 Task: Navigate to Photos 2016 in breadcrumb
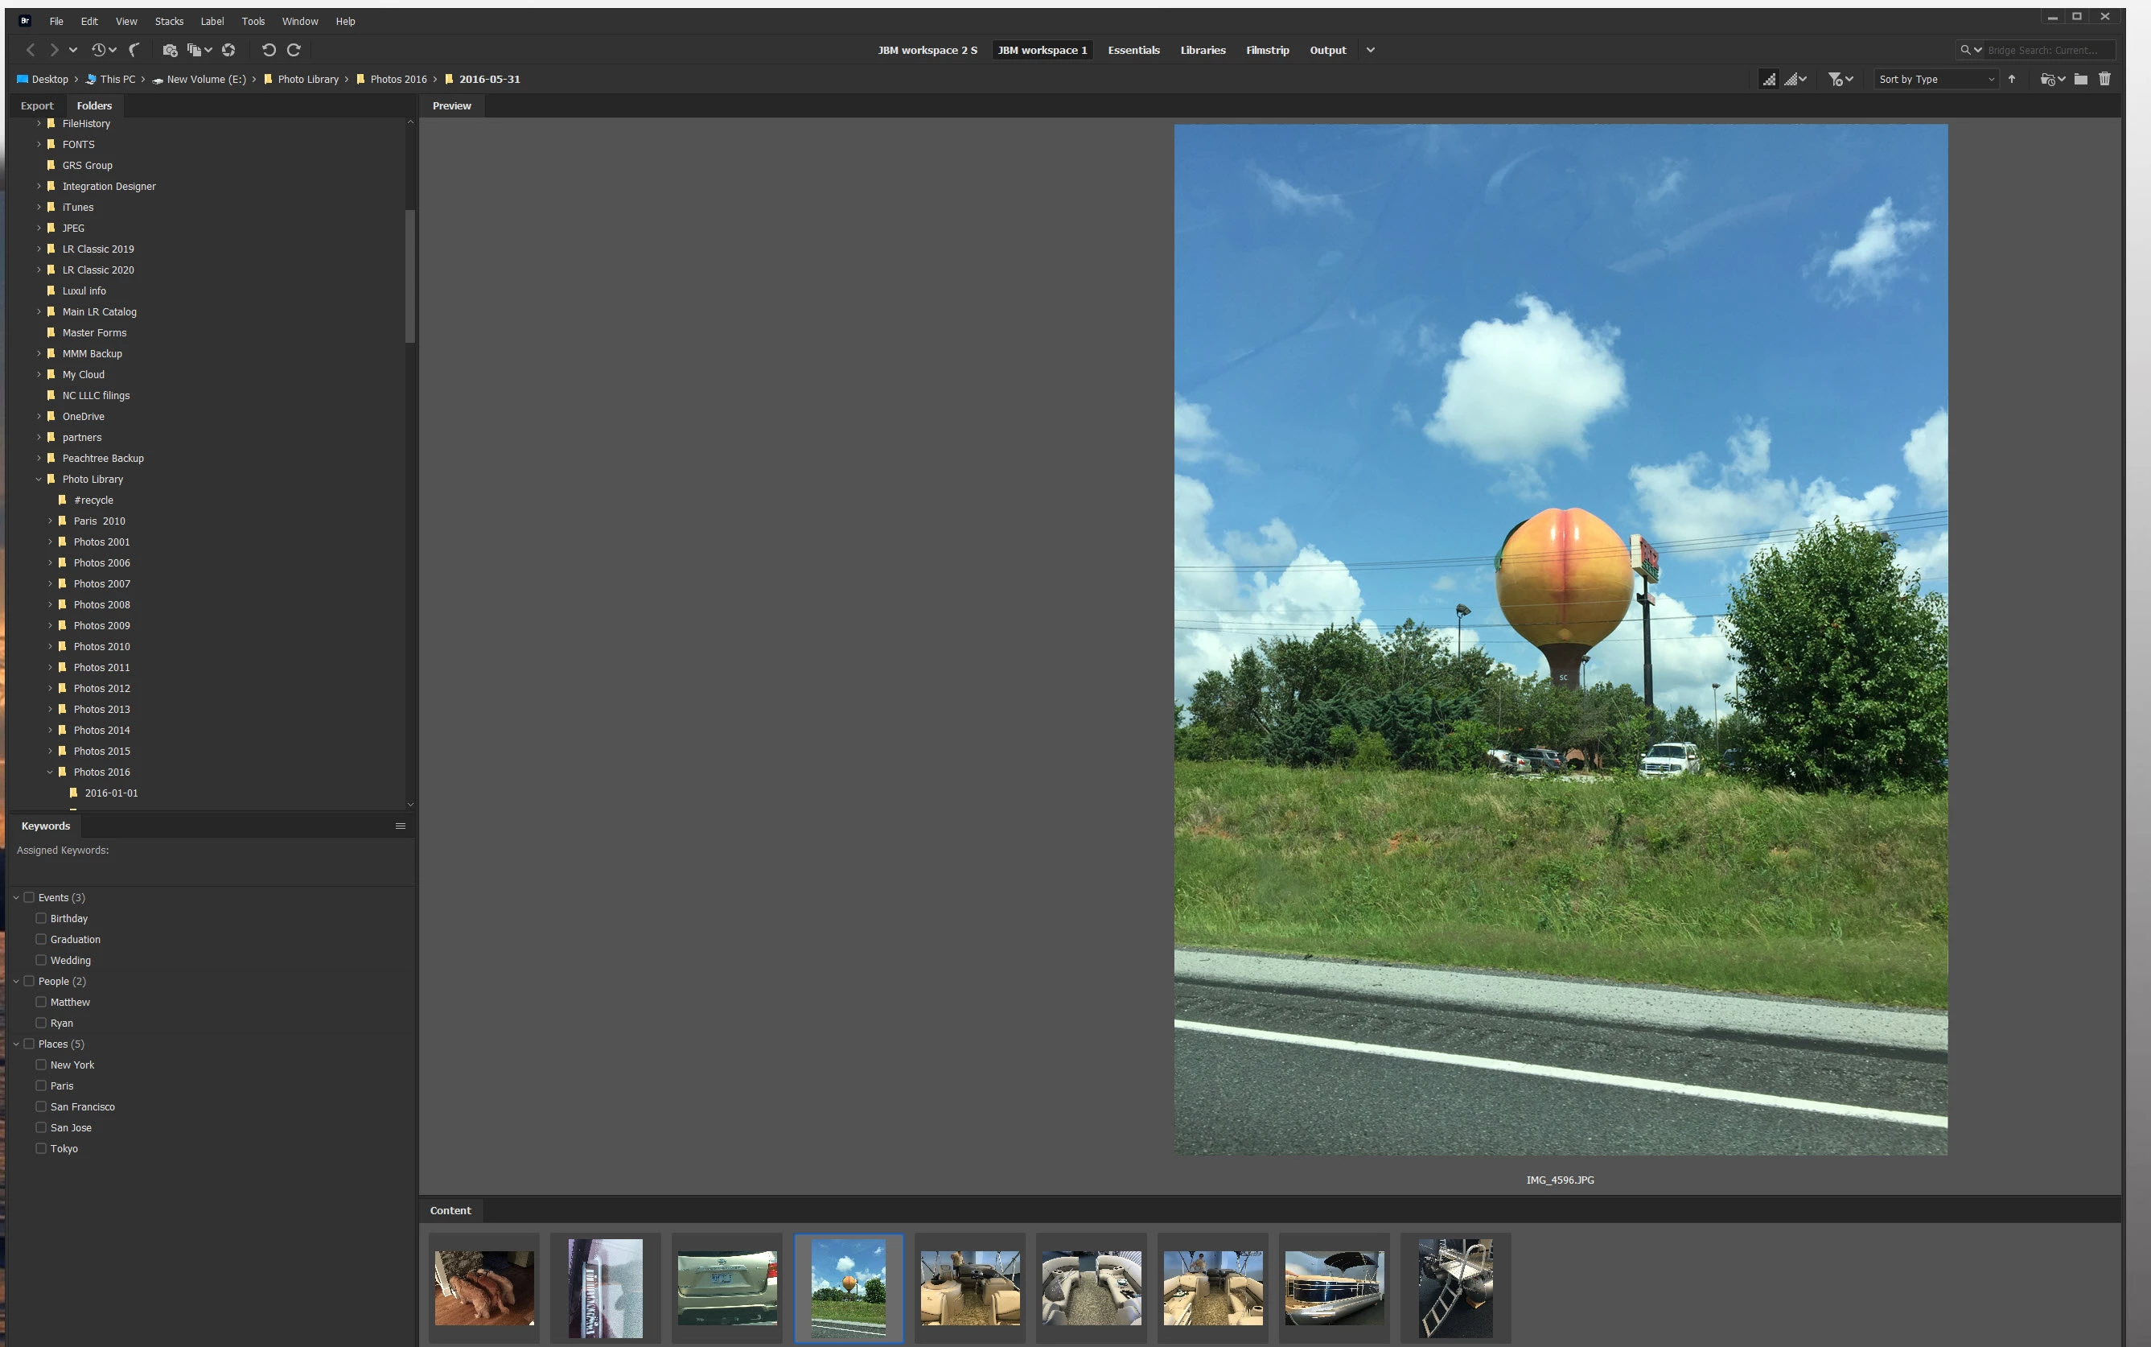398,80
